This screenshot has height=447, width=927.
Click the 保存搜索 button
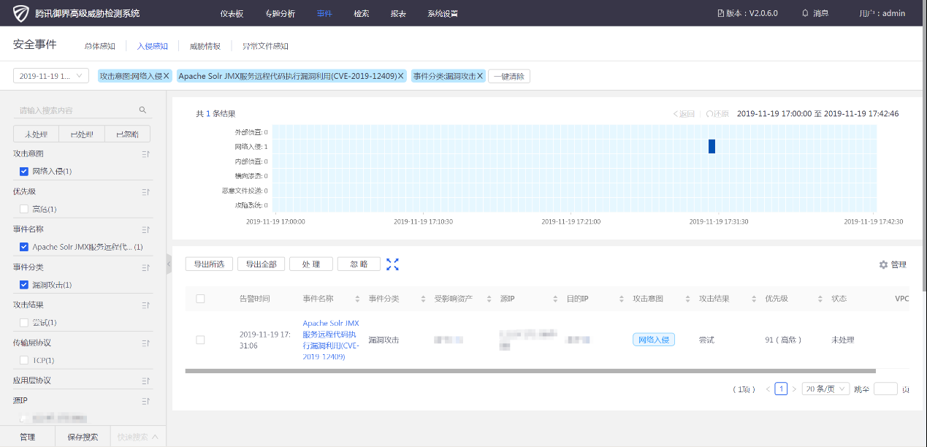point(83,437)
